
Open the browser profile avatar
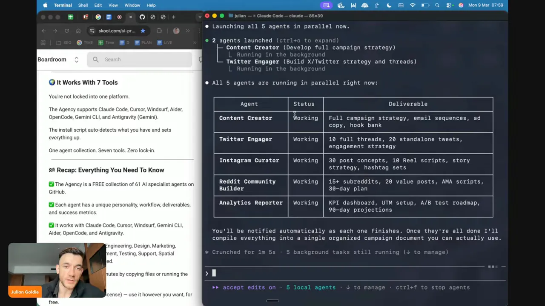[176, 31]
